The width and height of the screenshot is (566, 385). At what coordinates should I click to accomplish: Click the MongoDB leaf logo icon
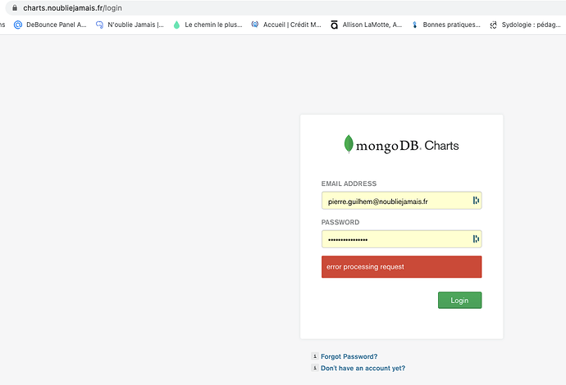(349, 144)
